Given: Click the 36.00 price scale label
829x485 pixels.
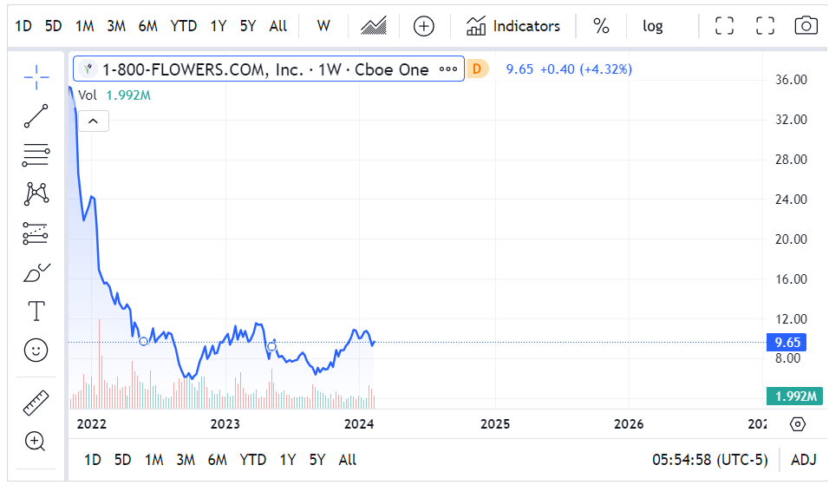Looking at the screenshot, I should 791,80.
